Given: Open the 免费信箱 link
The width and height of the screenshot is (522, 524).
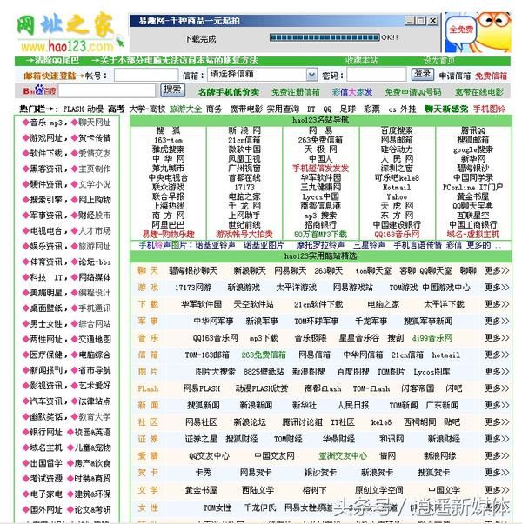Looking at the screenshot, I should coord(491,76).
